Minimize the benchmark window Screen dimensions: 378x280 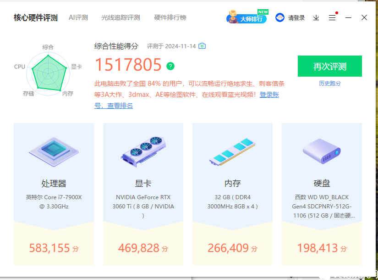tap(348, 17)
